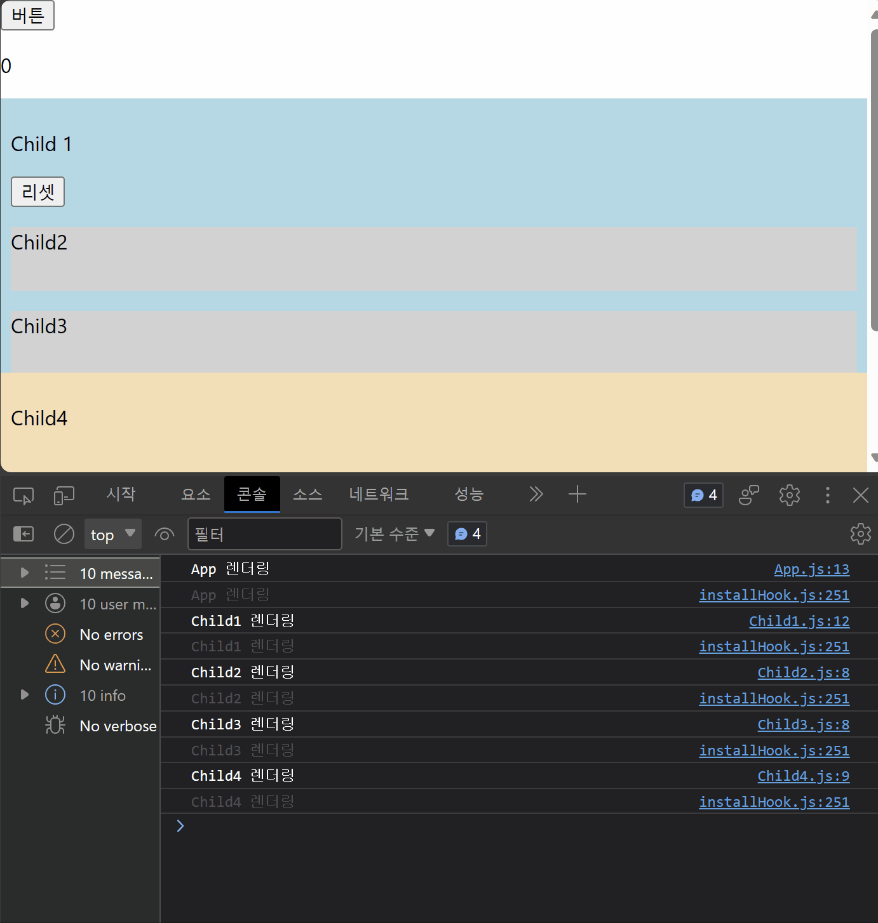The image size is (878, 923).
Task: Open installHook.js:251 link beside dimmed Child1 렌더링
Action: pos(774,647)
